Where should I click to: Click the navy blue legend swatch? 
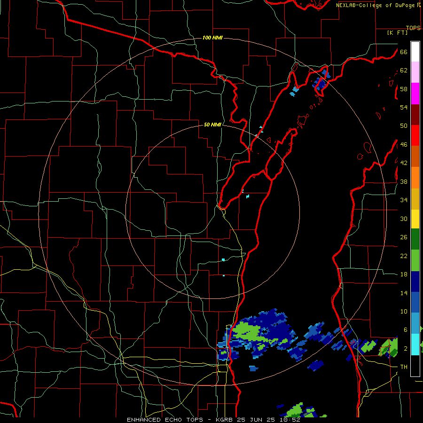tap(415, 282)
